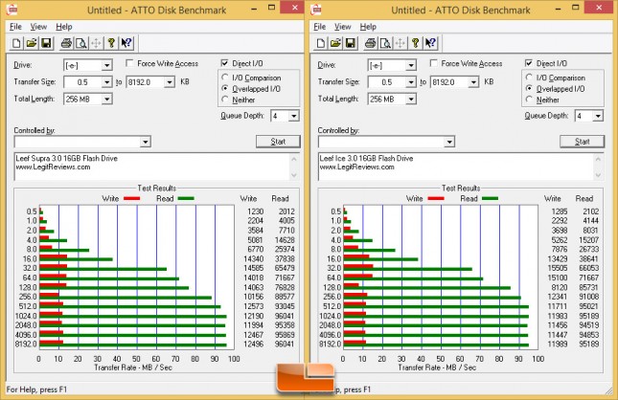Click the move arrows icon in Supra window
The height and width of the screenshot is (400, 618).
[96, 43]
